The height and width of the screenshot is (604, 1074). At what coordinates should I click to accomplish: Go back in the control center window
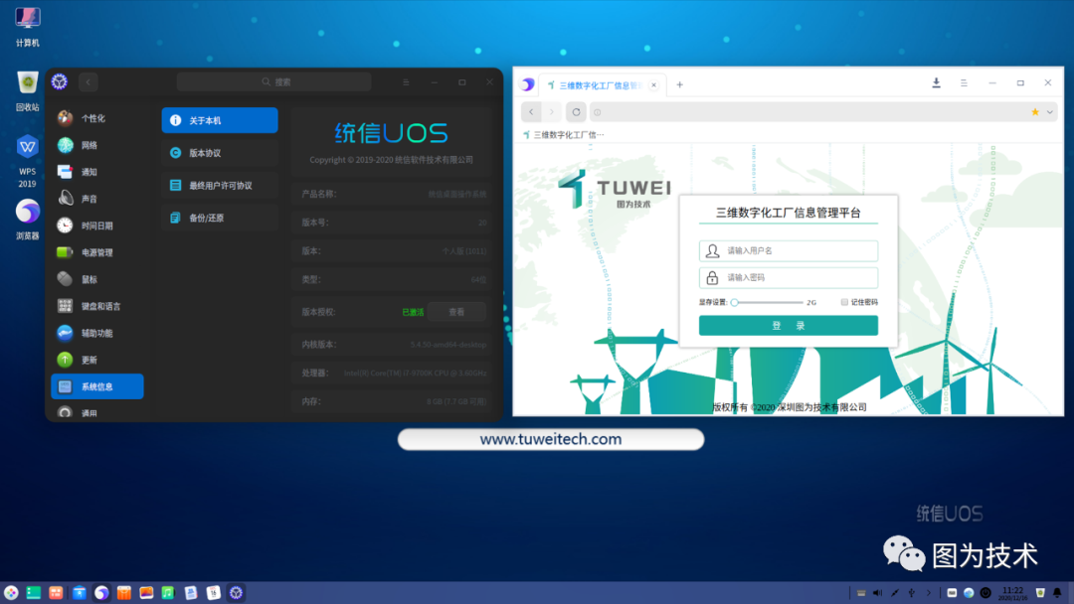tap(89, 82)
